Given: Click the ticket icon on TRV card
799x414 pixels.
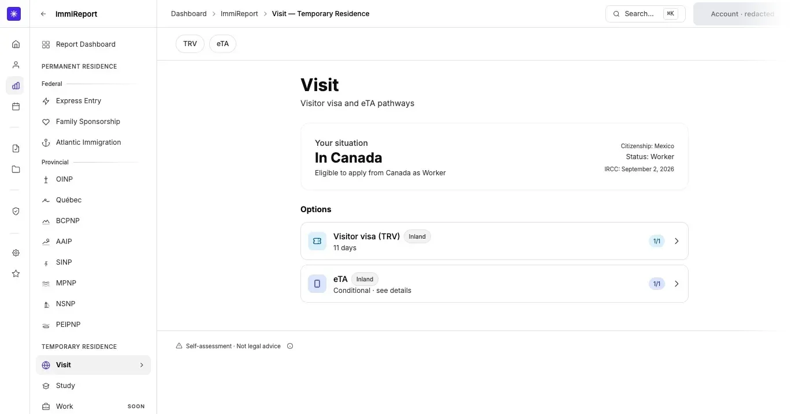Looking at the screenshot, I should pyautogui.click(x=317, y=241).
